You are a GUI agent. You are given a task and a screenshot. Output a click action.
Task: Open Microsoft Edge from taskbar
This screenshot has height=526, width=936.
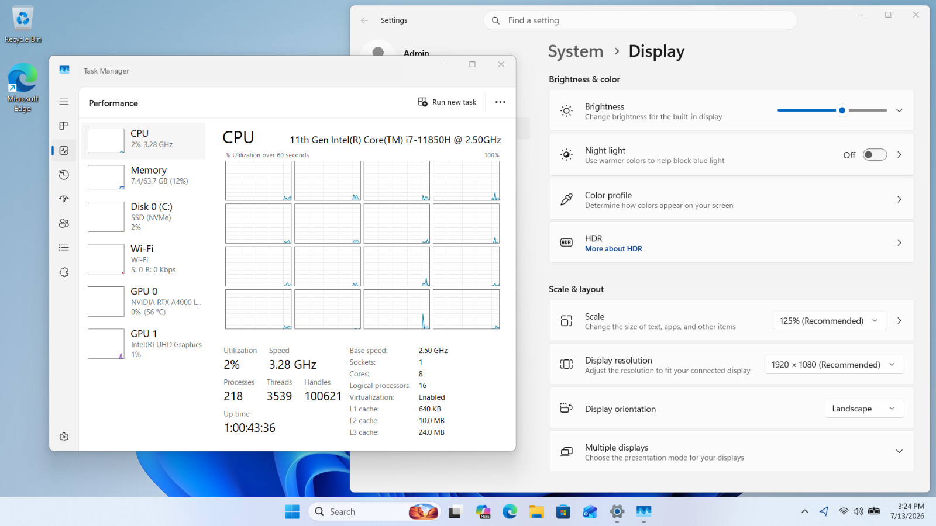(510, 512)
